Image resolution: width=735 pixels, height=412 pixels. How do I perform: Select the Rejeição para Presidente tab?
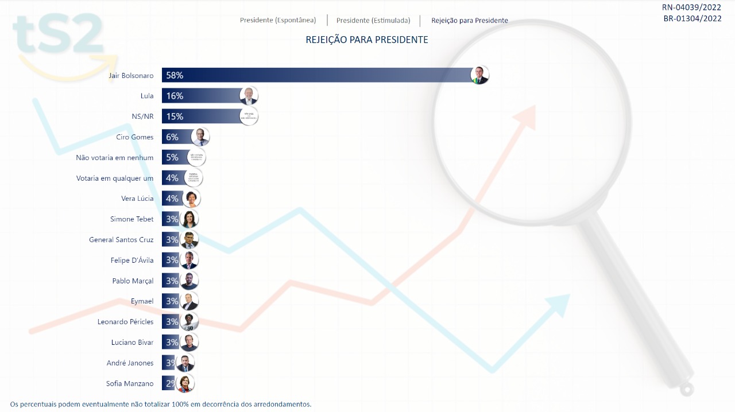pyautogui.click(x=470, y=21)
